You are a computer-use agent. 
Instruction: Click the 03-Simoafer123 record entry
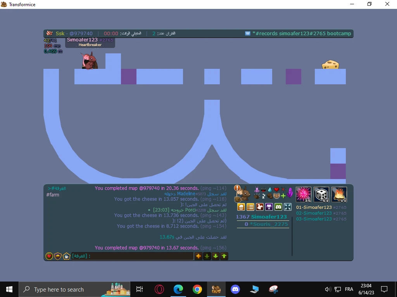click(x=321, y=219)
